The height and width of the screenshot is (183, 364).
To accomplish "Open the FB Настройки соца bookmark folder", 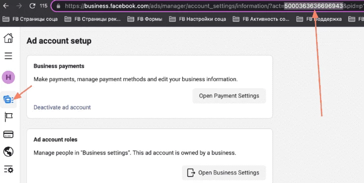I will coord(197,19).
